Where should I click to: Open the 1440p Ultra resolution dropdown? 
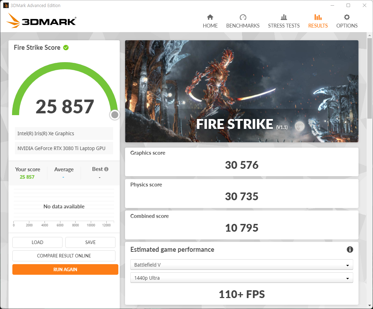(242, 278)
